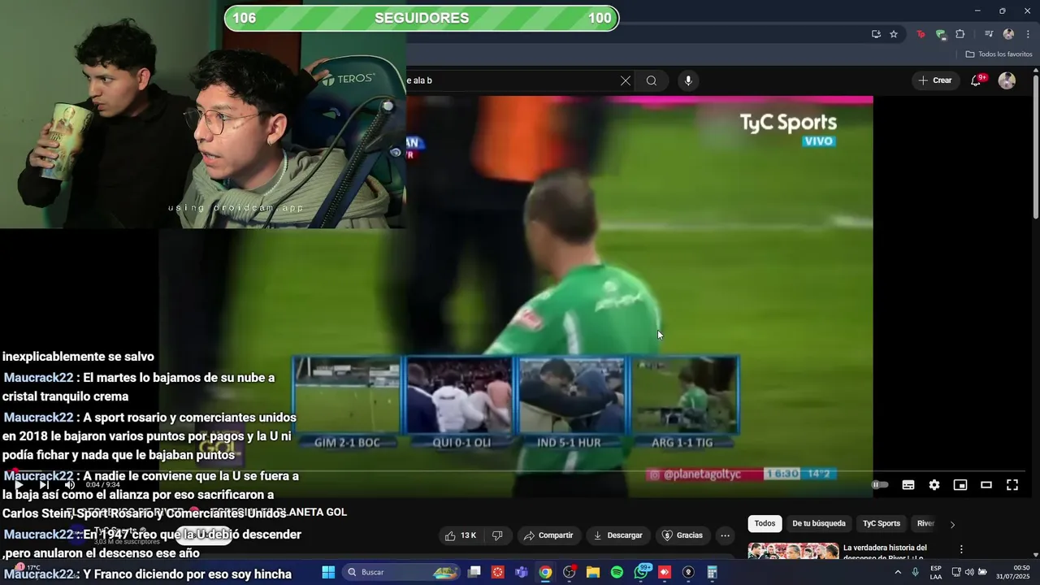Dislike the video
Viewport: 1040px width, 585px height.
pos(498,535)
